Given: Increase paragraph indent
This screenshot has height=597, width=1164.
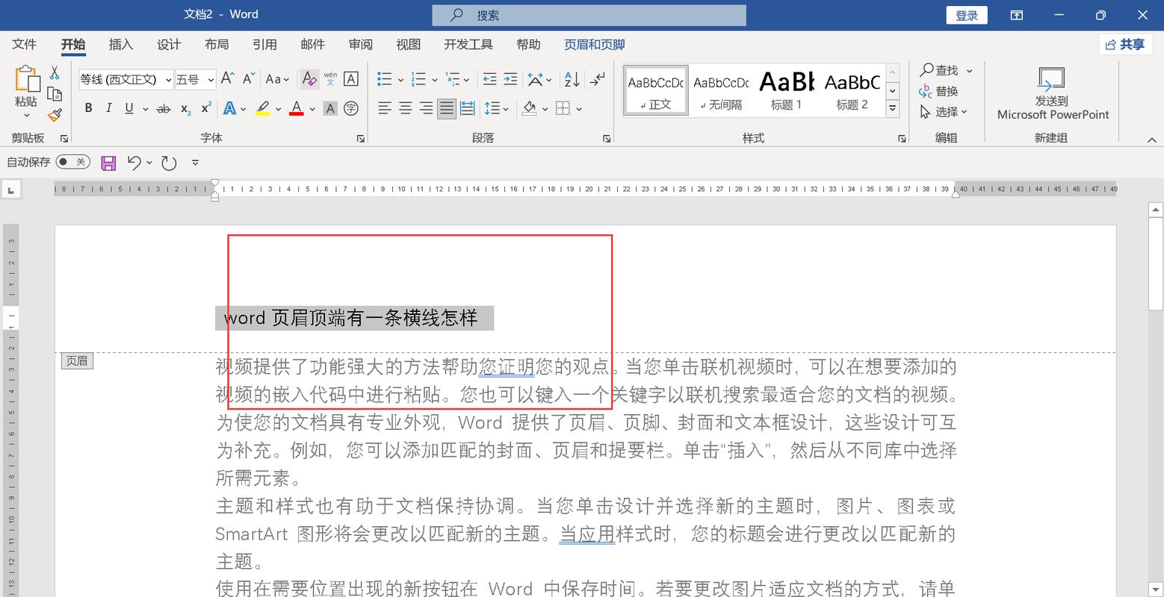Looking at the screenshot, I should point(510,78).
